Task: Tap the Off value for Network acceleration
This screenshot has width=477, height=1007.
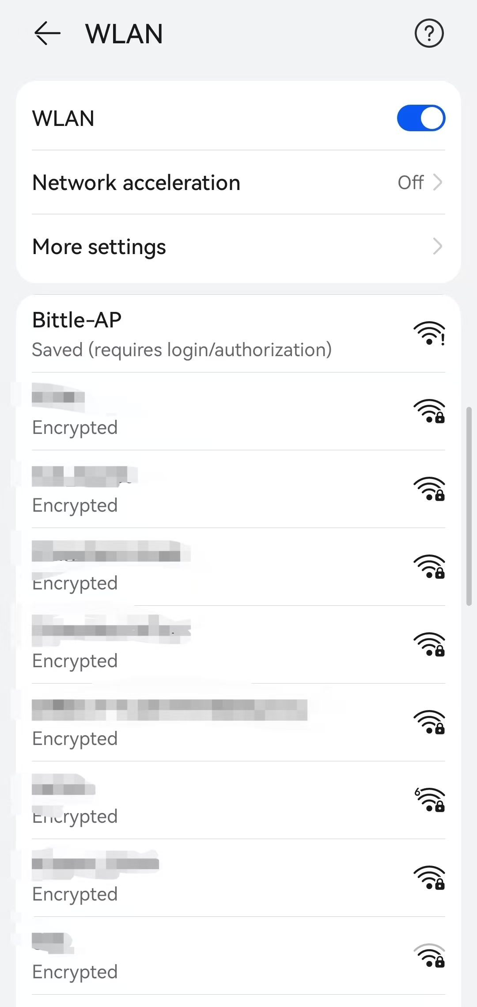Action: pyautogui.click(x=410, y=182)
